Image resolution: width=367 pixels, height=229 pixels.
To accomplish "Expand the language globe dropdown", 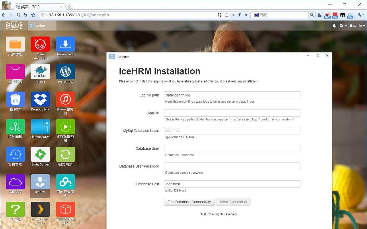I will (343, 26).
